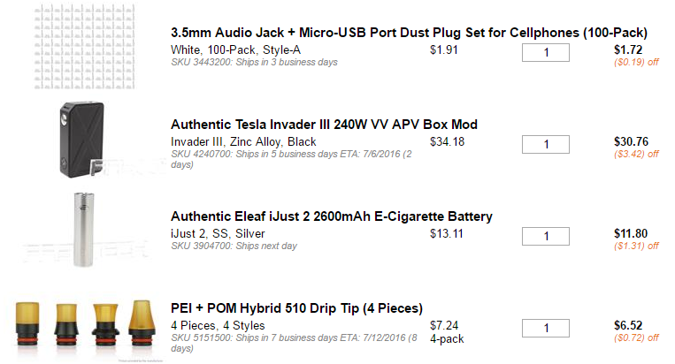
Task: Click the $11.80 discounted iJust 2 price
Action: [x=631, y=233]
